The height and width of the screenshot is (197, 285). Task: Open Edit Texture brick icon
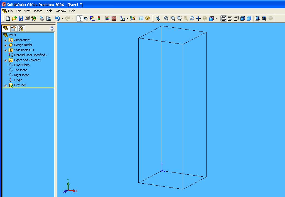point(114,18)
